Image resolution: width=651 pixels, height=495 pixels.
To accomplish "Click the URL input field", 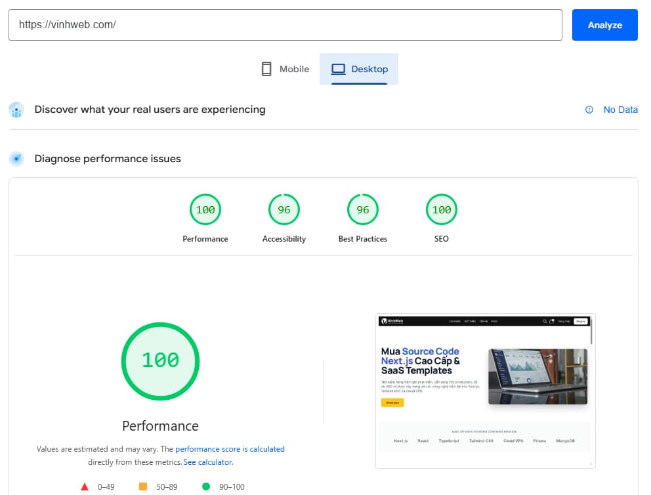I will pos(285,25).
